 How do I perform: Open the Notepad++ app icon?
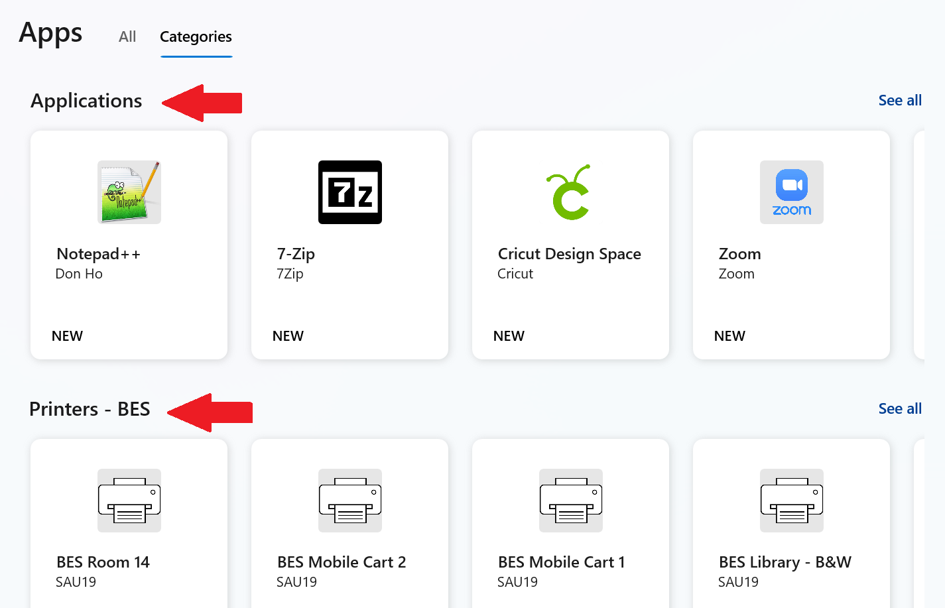point(129,192)
